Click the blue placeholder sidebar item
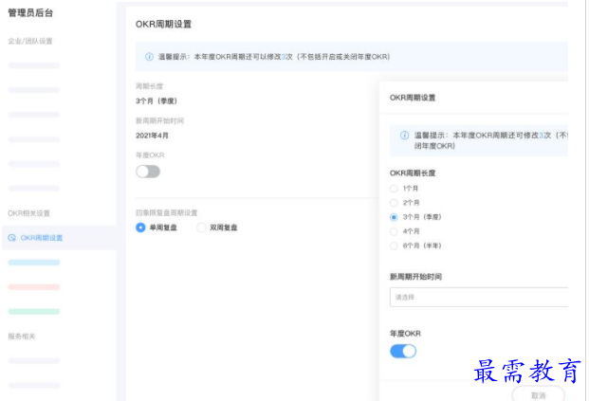Image resolution: width=589 pixels, height=401 pixels. click(34, 263)
